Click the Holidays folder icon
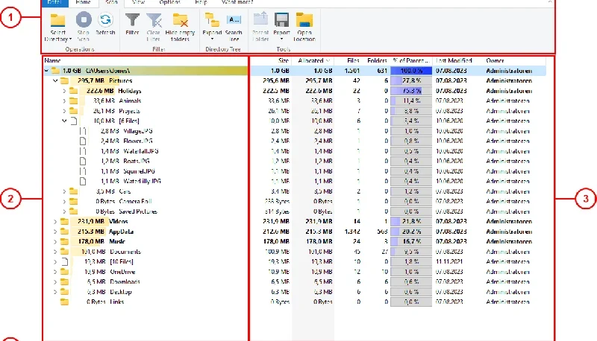The width and height of the screenshot is (597, 341). 73,91
